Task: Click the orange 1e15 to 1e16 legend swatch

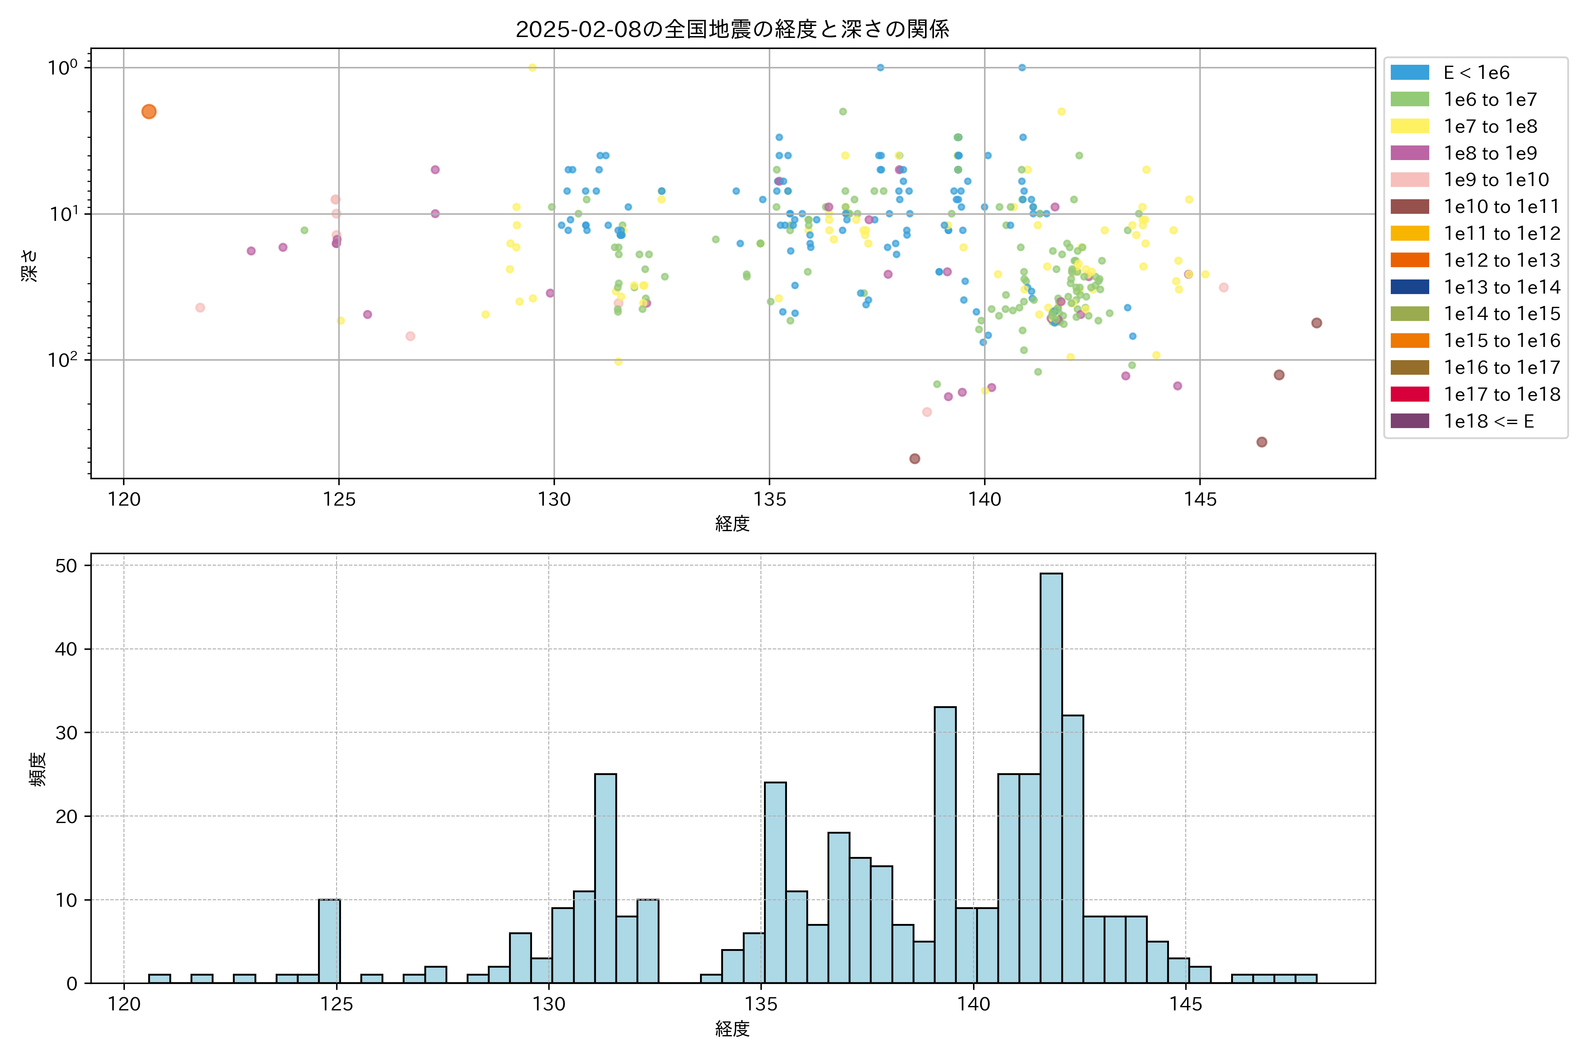Action: coord(1409,341)
